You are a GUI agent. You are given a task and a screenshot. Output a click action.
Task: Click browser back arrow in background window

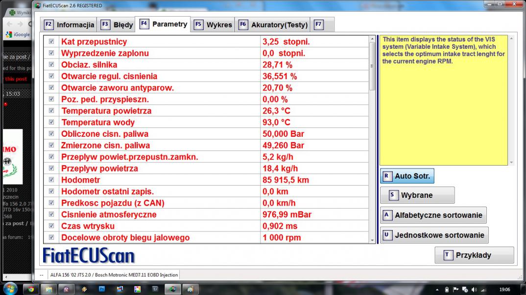[10, 24]
